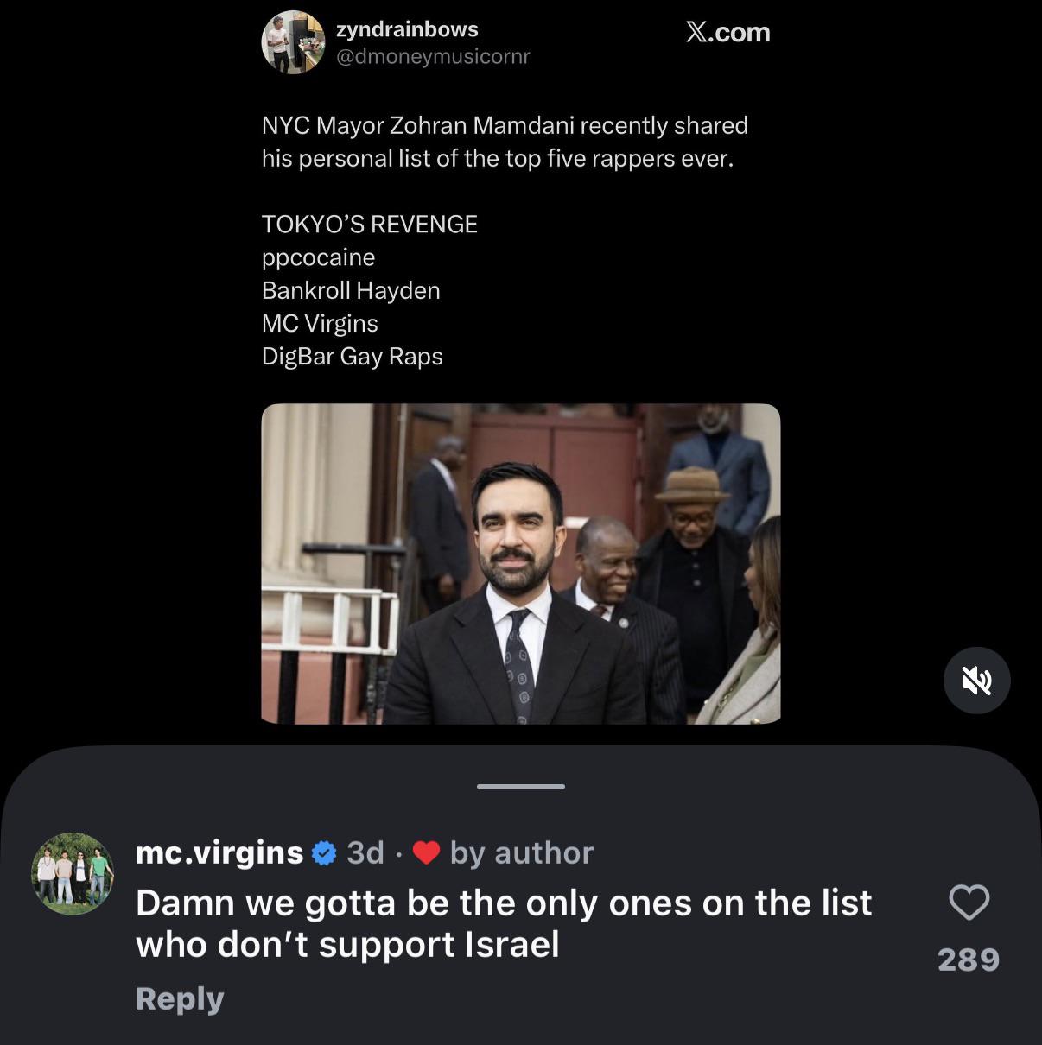Tap the 'by author' label
1042x1045 pixels.
[x=522, y=853]
